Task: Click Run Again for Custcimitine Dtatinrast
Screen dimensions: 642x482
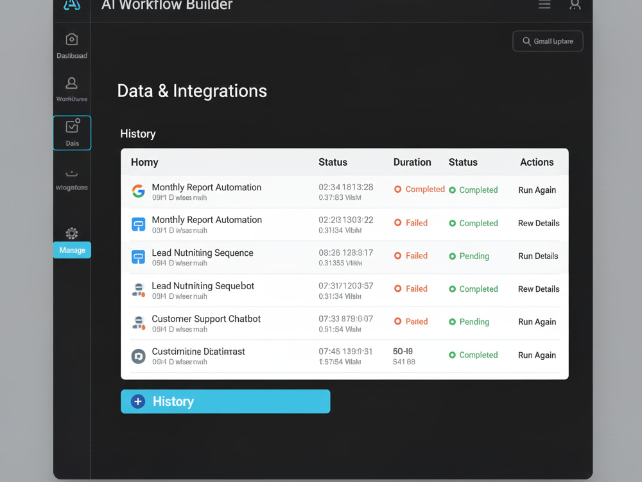Action: click(537, 355)
